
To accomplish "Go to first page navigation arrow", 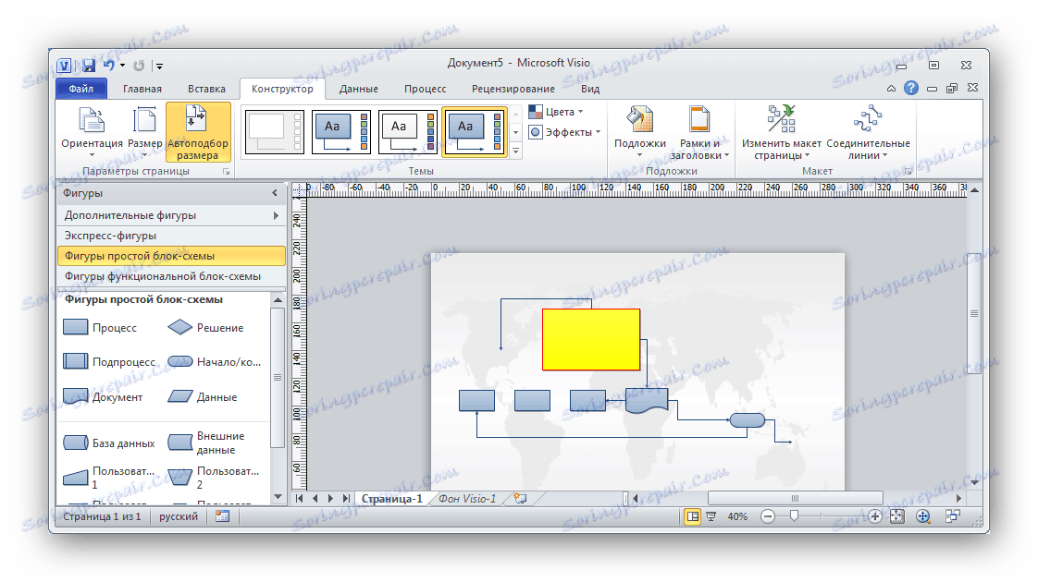I will pyautogui.click(x=299, y=499).
